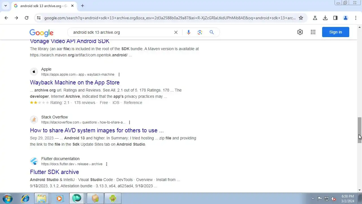Open the package box taskbar app

(95, 198)
